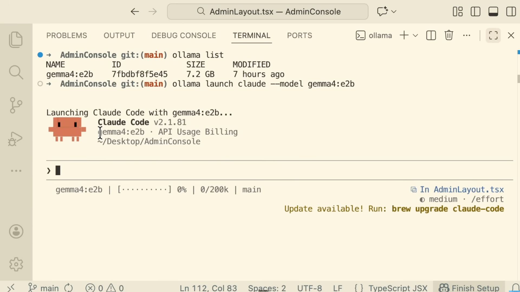Screen dimensions: 520x292
Task: Click the terminal scrollbar on the right
Action: (x=518, y=79)
